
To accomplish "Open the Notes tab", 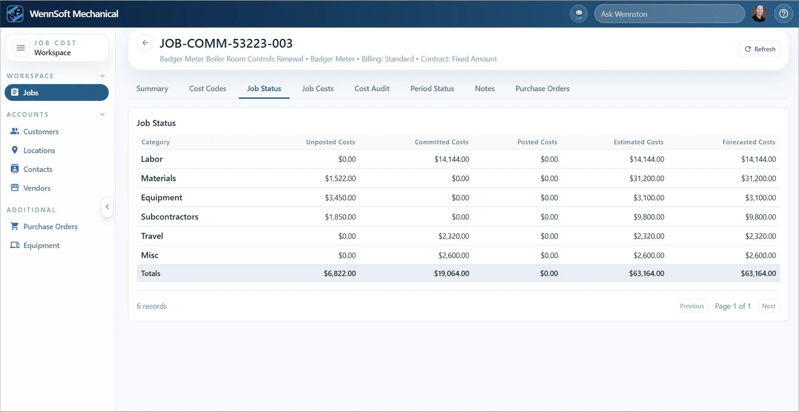I will click(x=485, y=88).
